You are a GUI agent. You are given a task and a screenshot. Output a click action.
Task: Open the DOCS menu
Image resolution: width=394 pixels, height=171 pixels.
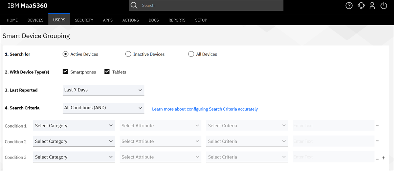(x=154, y=20)
